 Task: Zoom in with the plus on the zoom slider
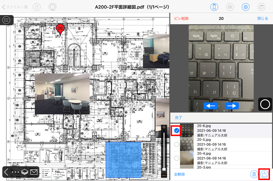[164, 127]
